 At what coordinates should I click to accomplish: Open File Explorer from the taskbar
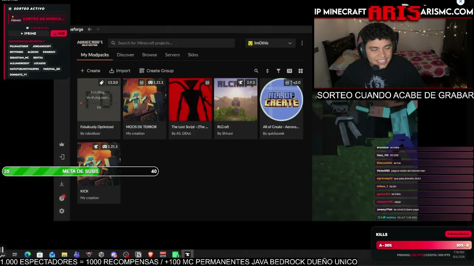pyautogui.click(x=64, y=255)
